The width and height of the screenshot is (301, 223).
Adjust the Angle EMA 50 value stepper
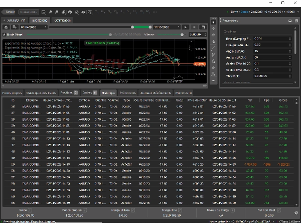coord(290,51)
